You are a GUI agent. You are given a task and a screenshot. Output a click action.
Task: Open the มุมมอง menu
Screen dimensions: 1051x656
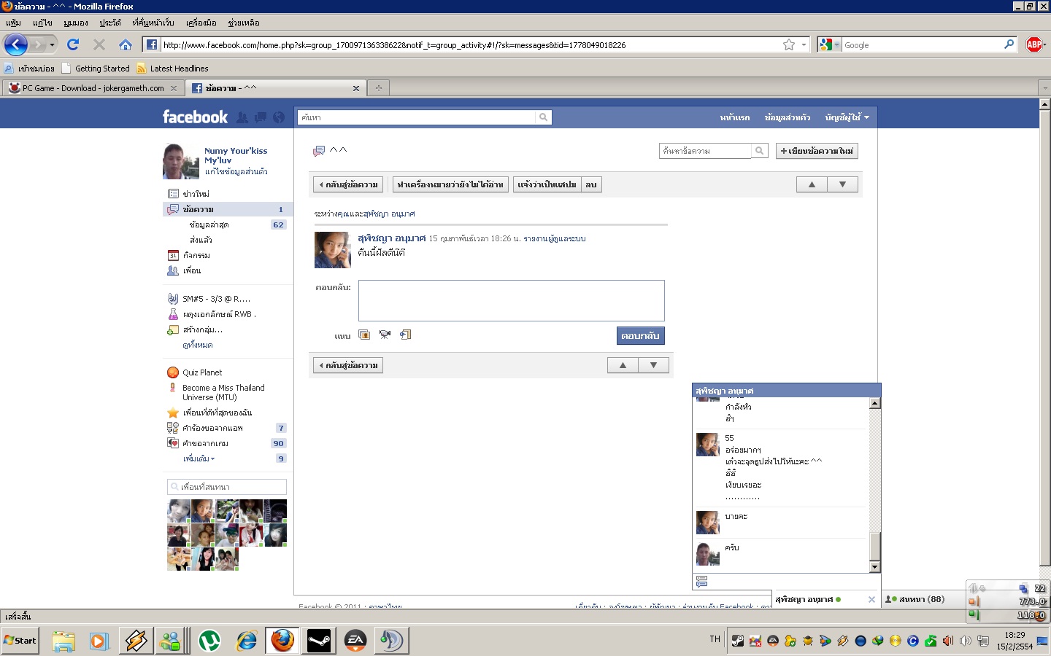click(x=76, y=23)
